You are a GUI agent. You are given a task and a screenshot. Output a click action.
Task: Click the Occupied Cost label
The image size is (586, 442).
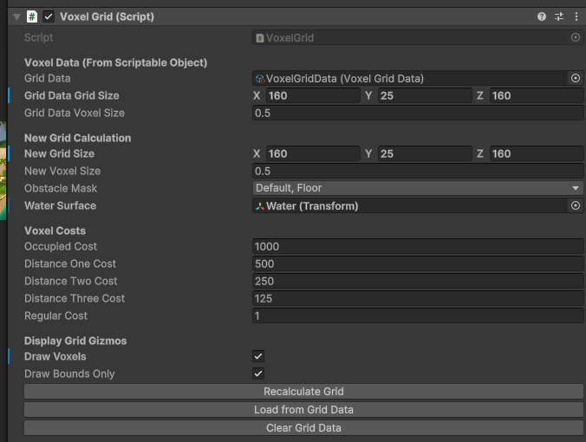(x=61, y=247)
